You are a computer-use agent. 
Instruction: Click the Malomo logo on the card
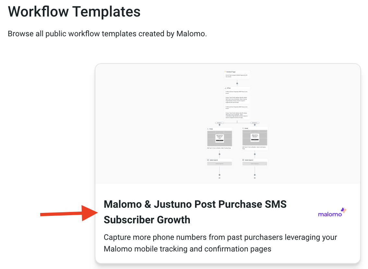tap(332, 212)
